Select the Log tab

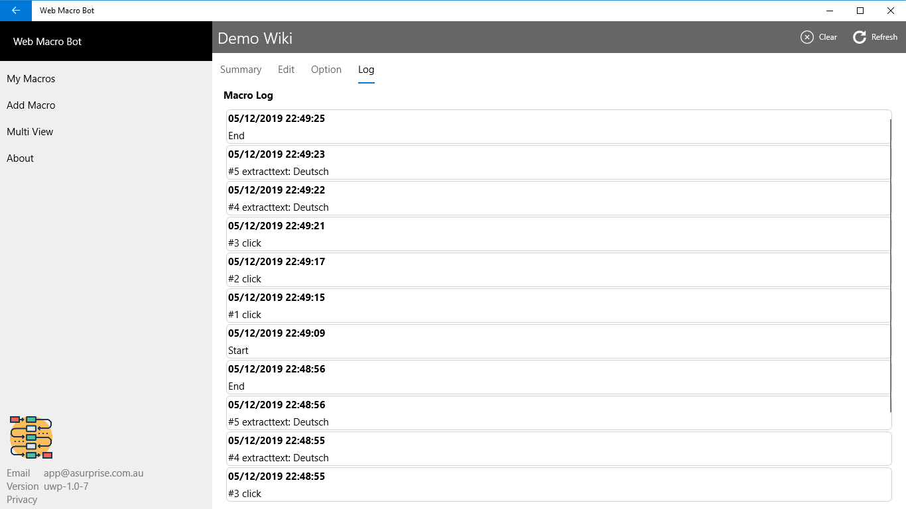[x=366, y=70]
